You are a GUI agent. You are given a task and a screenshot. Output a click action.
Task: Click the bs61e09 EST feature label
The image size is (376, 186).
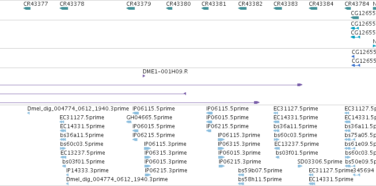[x=360, y=144]
